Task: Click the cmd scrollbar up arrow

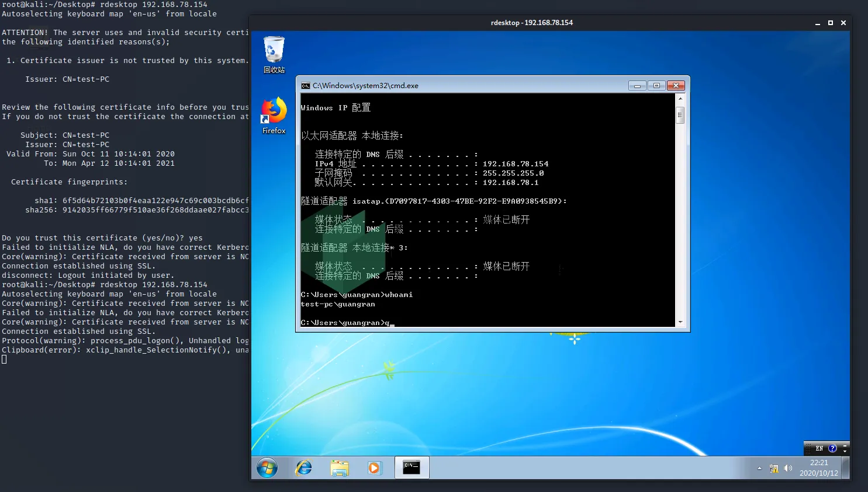Action: coord(680,98)
